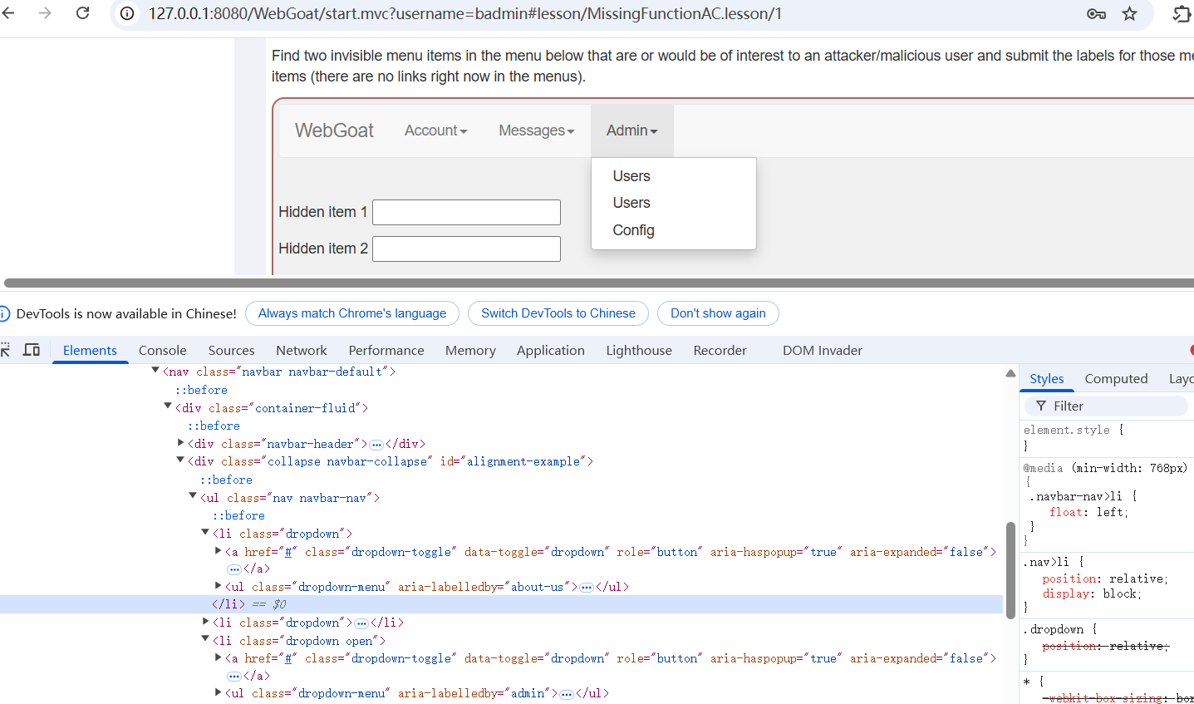Open the extensions puzzle icon
This screenshot has width=1194, height=704.
(1182, 14)
